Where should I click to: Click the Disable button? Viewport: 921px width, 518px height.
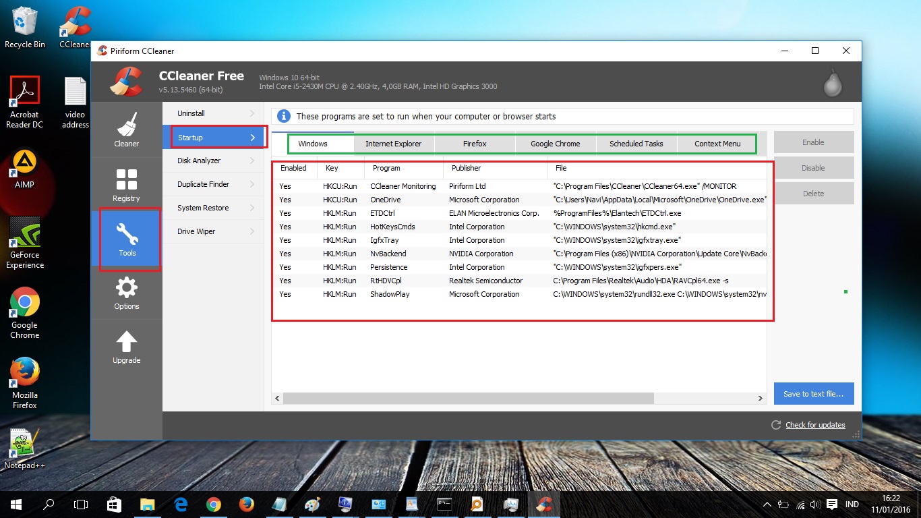click(x=814, y=168)
